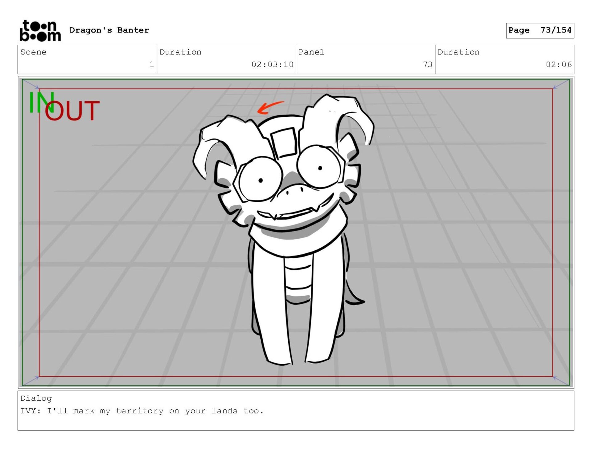Click the Dialog section label
Viewport: 592px width, 457px height.
pos(36,398)
